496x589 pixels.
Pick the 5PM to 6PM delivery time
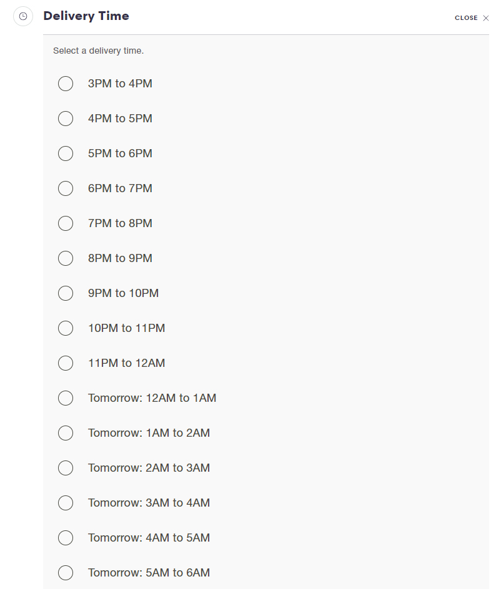click(66, 153)
